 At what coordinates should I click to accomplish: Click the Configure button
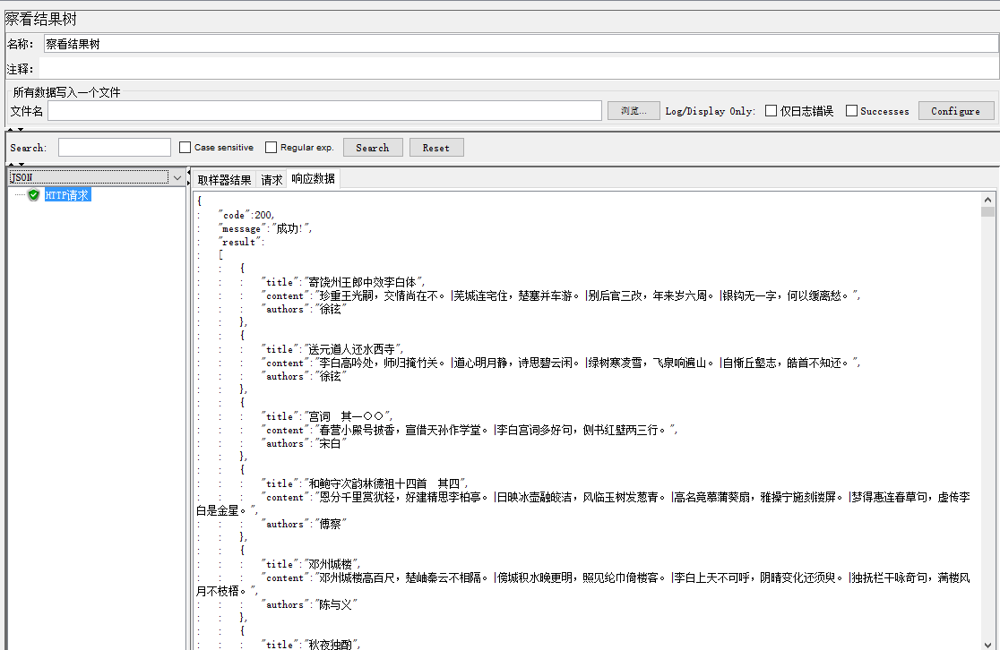coord(956,111)
